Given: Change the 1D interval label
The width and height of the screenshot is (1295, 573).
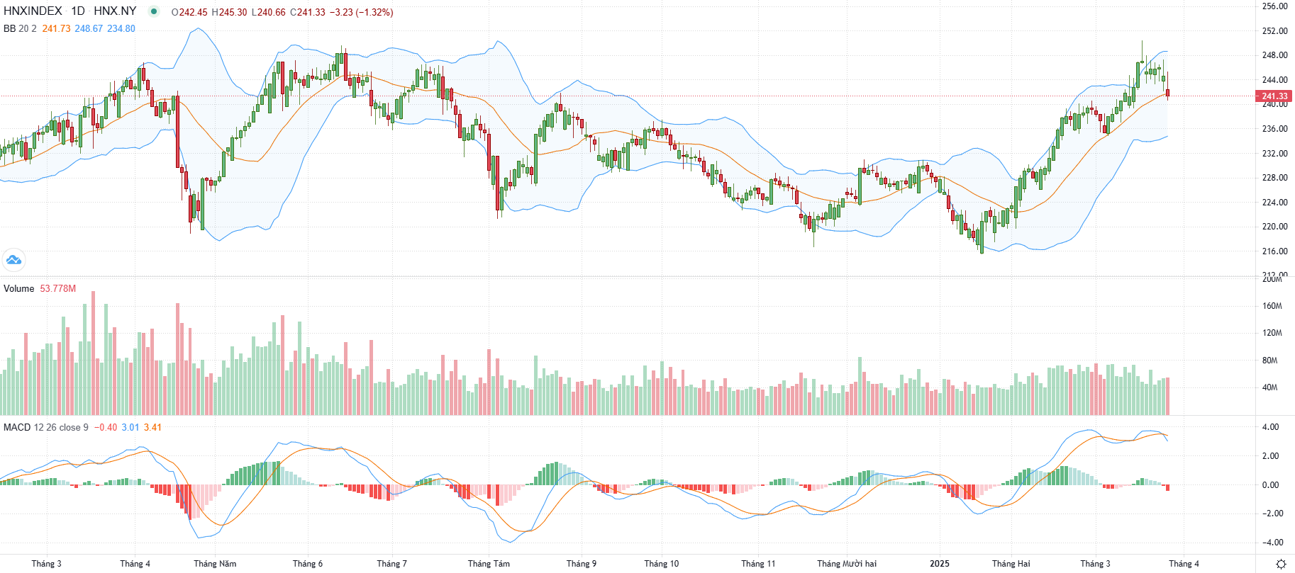Looking at the screenshot, I should 77,11.
